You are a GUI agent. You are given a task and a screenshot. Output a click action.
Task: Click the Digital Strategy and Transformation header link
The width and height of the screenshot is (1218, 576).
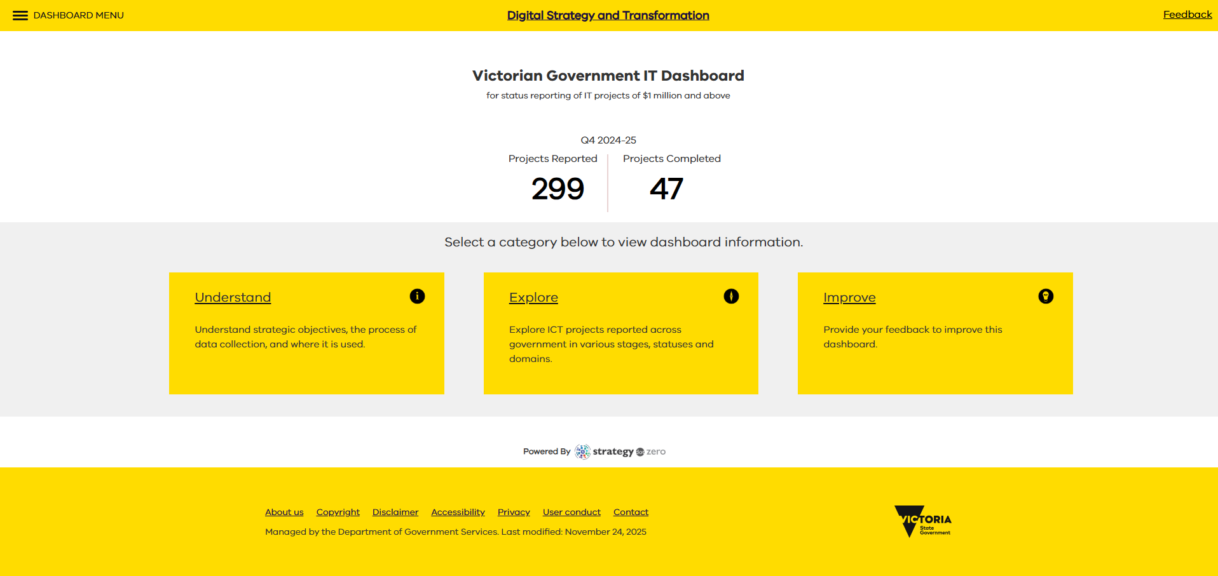coord(608,15)
